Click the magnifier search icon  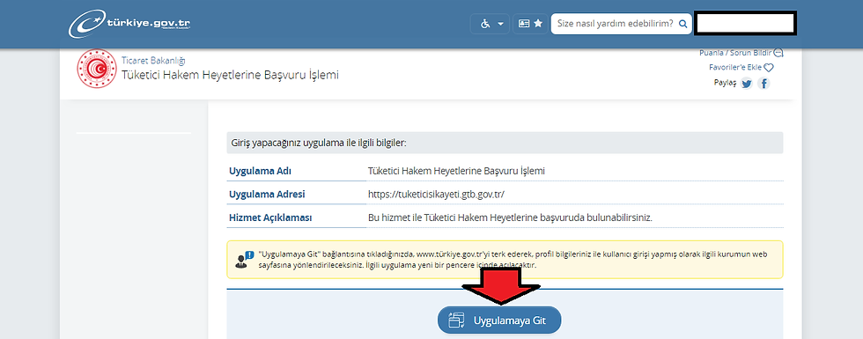683,25
